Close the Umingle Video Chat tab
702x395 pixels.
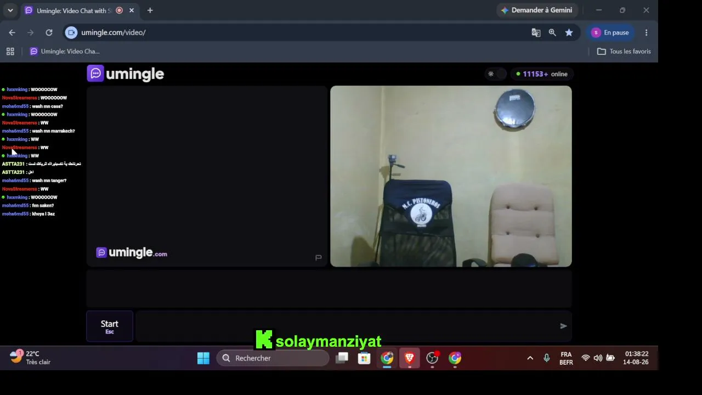point(132,10)
